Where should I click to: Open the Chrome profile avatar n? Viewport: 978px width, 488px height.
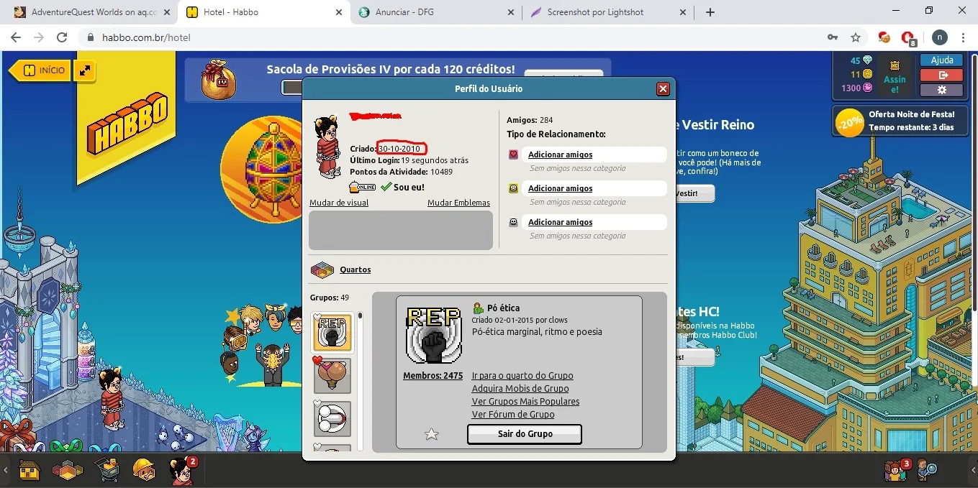[x=939, y=37]
